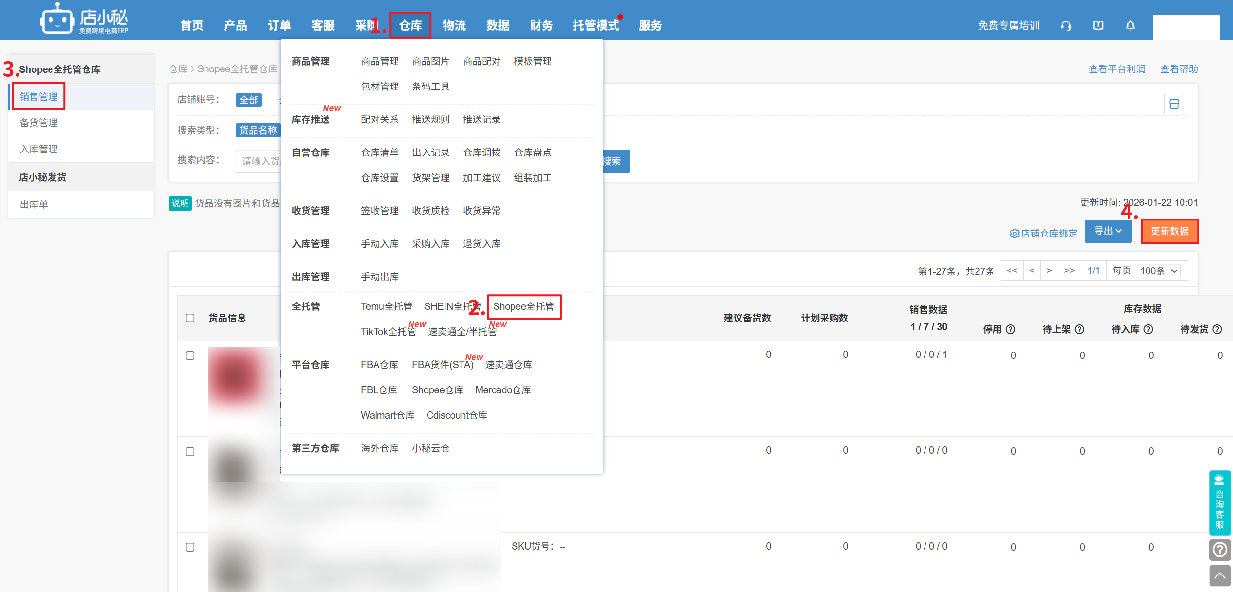The width and height of the screenshot is (1233, 592).
Task: Click the notification bell icon
Action: coord(1130,26)
